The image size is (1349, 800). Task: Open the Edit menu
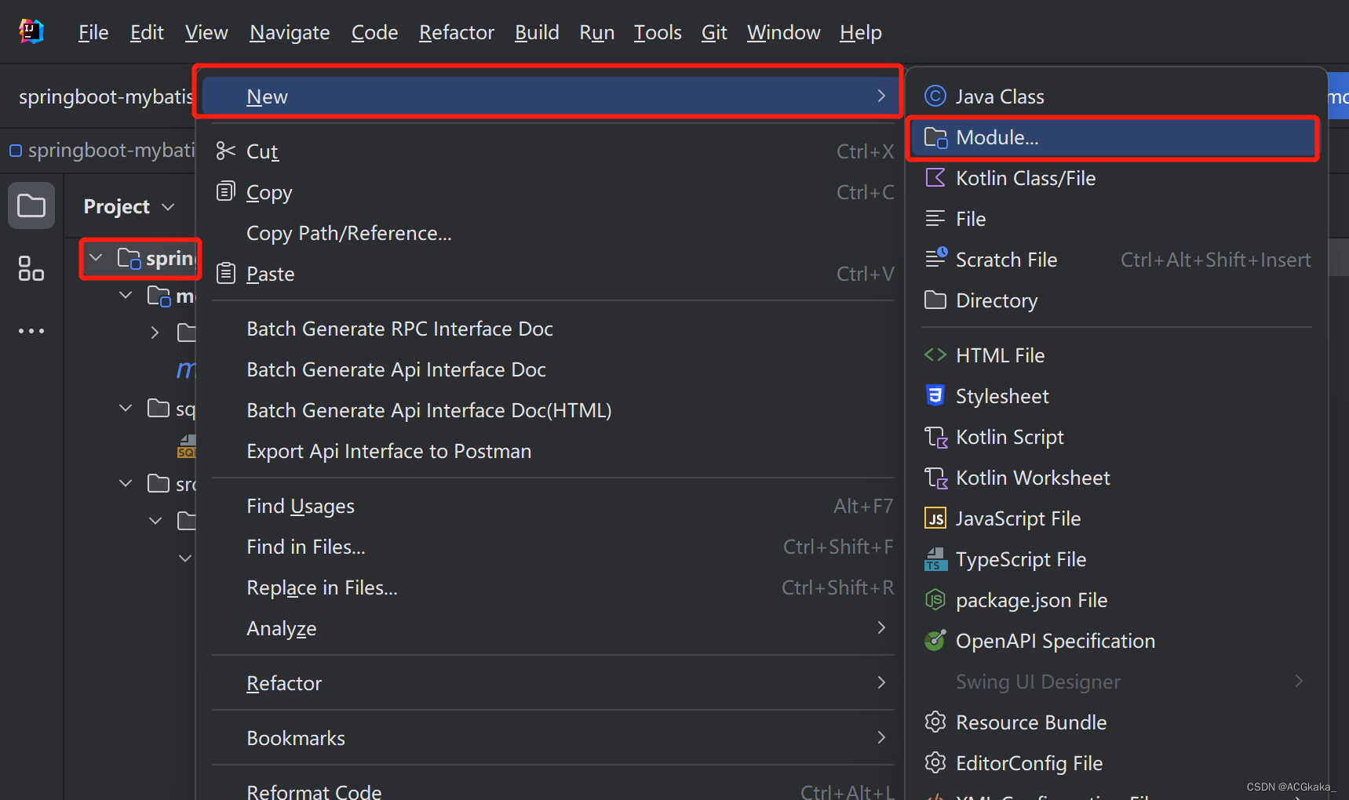[x=147, y=32]
